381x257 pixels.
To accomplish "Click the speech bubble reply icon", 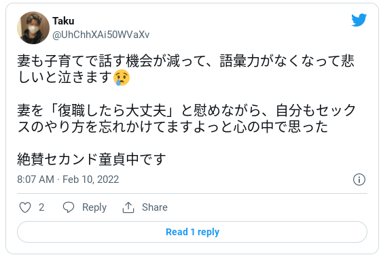I will pos(69,207).
